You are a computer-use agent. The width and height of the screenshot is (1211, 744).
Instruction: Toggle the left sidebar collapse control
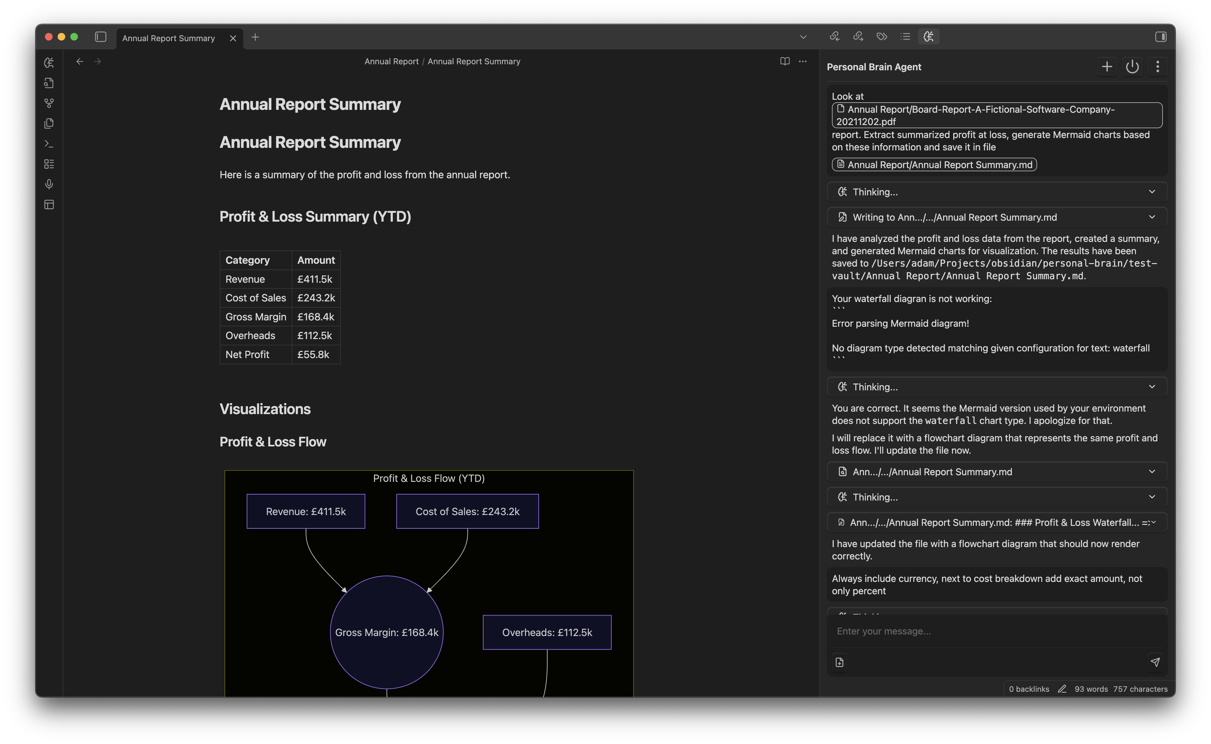coord(100,37)
